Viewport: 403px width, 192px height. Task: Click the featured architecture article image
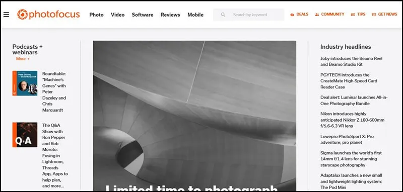tap(194, 116)
